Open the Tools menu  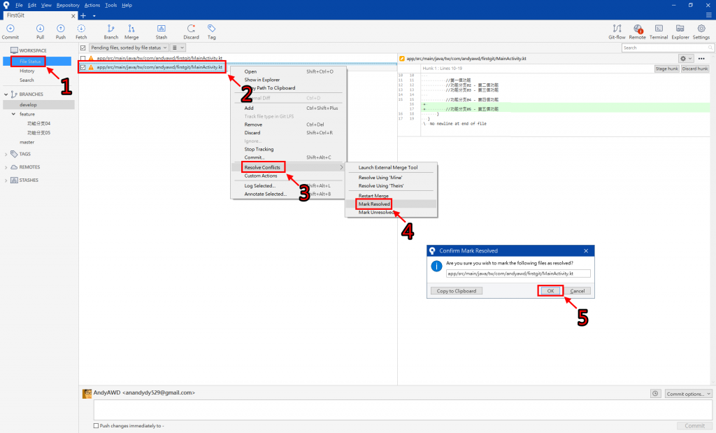[x=110, y=5]
